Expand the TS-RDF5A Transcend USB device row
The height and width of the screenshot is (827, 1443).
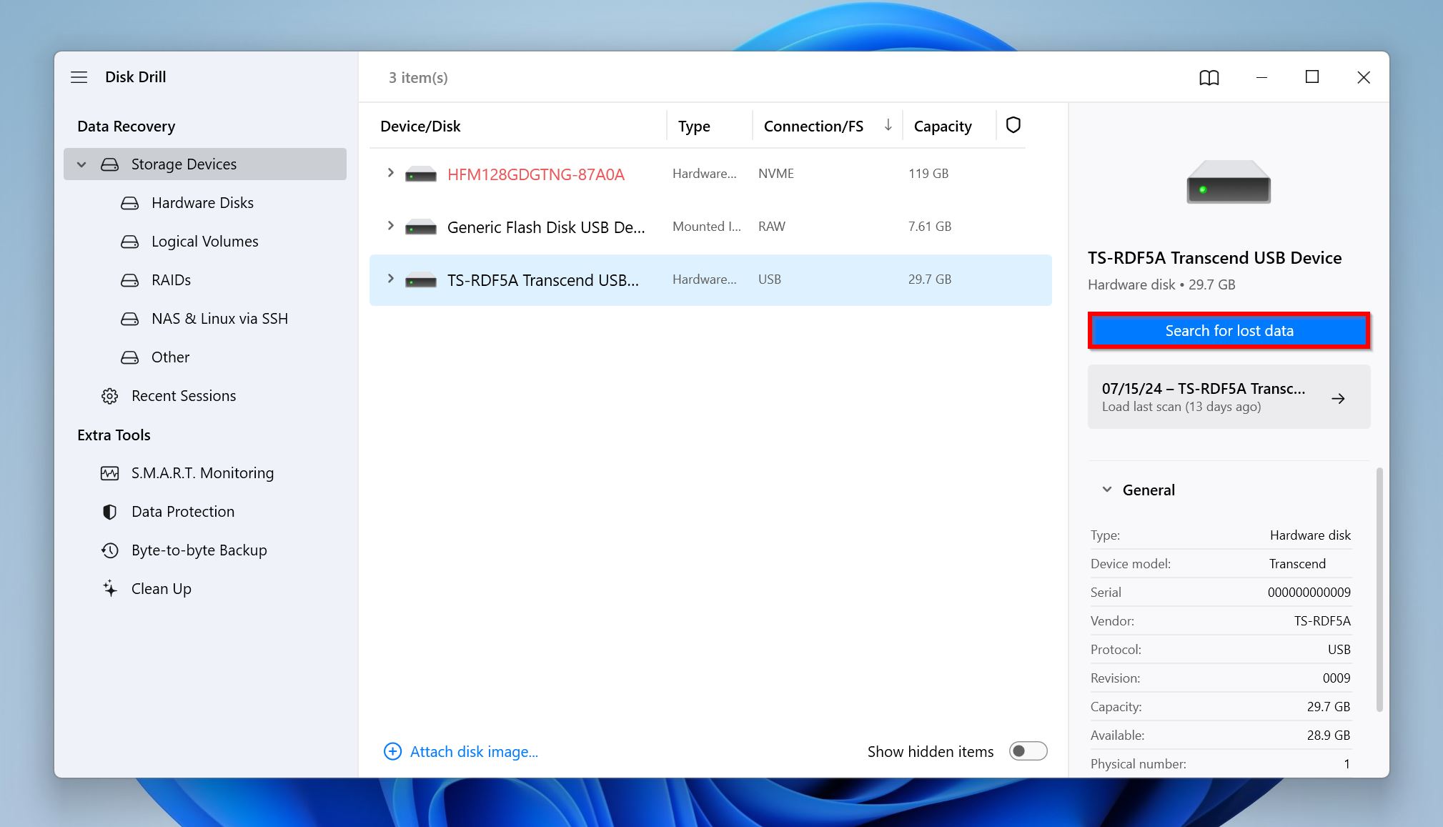390,279
